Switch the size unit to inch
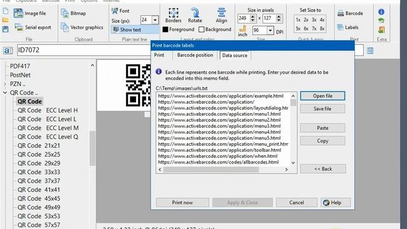This screenshot has height=229, width=407. [x=242, y=31]
